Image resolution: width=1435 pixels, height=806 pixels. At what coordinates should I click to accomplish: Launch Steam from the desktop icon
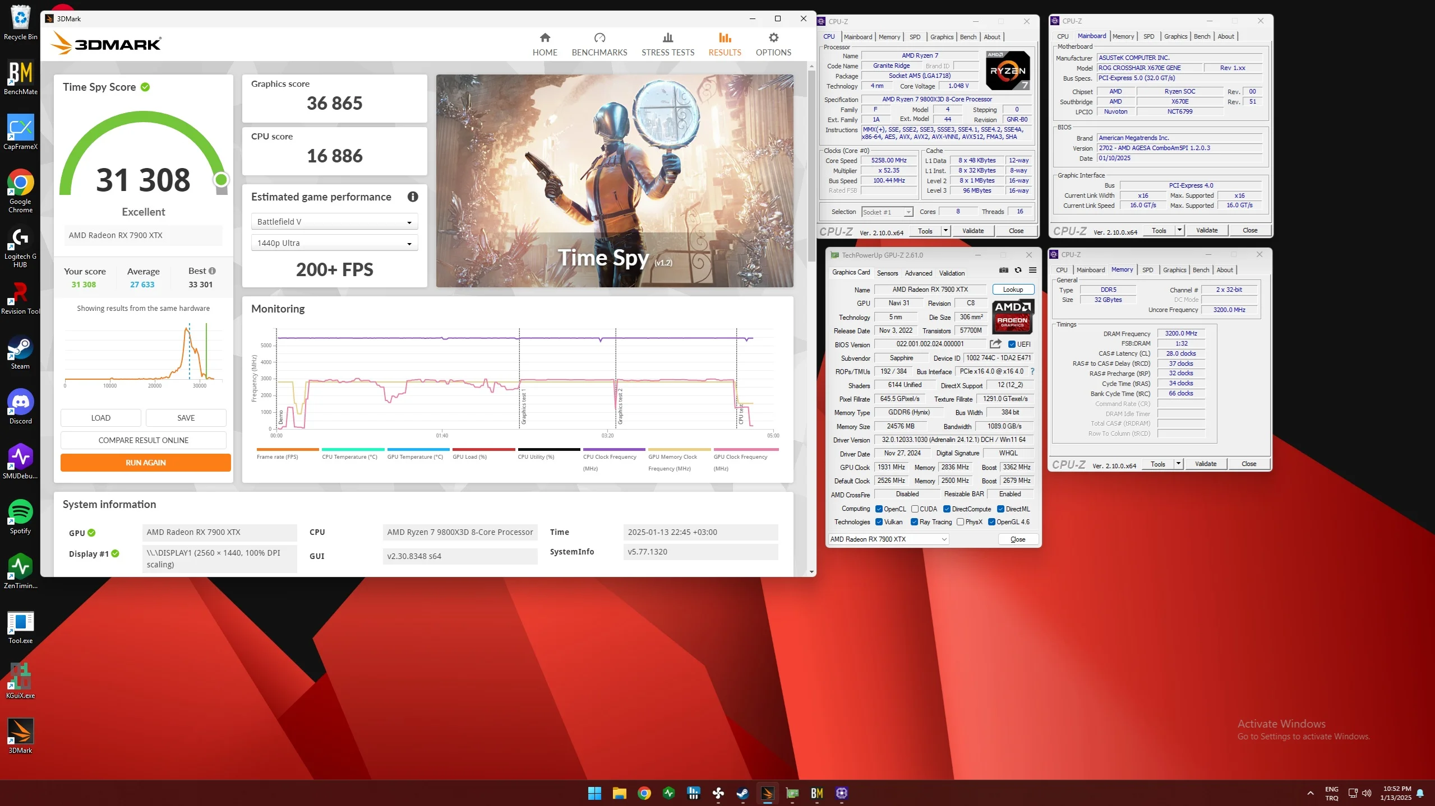(x=21, y=353)
